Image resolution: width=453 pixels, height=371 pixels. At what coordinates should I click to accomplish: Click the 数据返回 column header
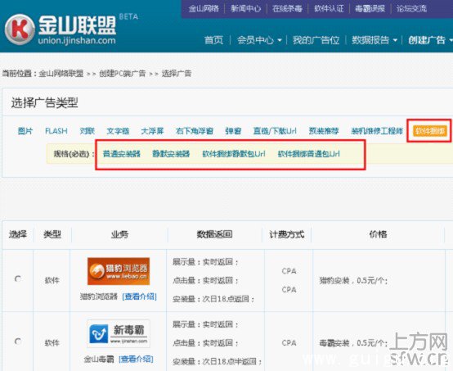click(215, 234)
